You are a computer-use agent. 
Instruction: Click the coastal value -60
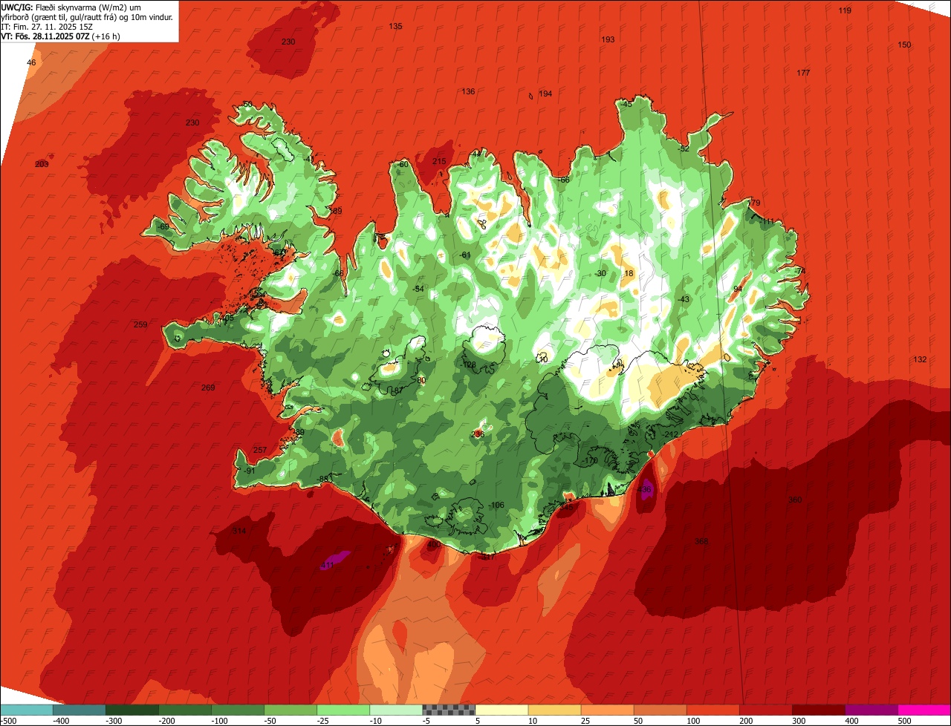403,164
